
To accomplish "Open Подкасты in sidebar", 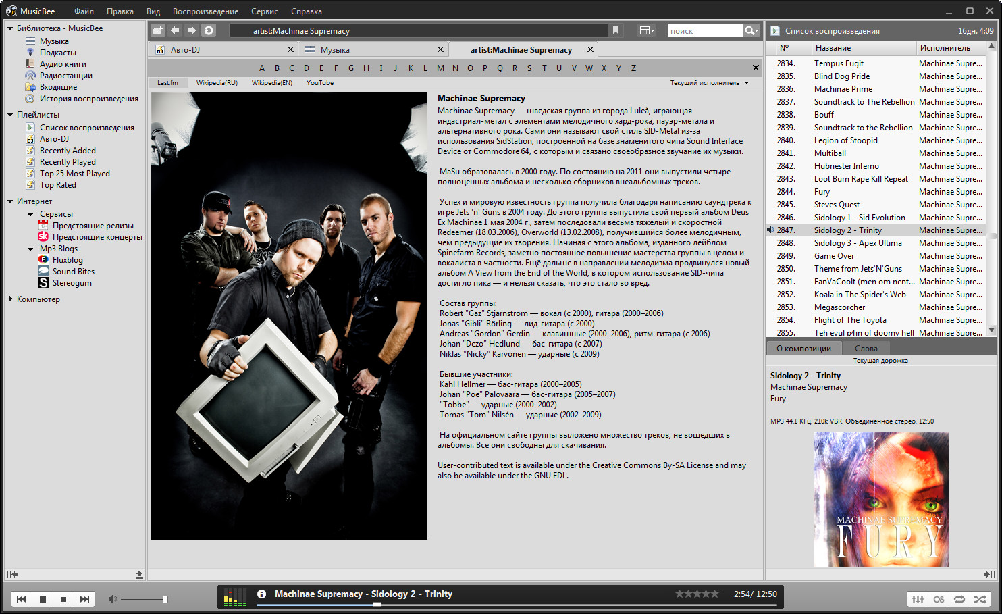I will tap(57, 53).
